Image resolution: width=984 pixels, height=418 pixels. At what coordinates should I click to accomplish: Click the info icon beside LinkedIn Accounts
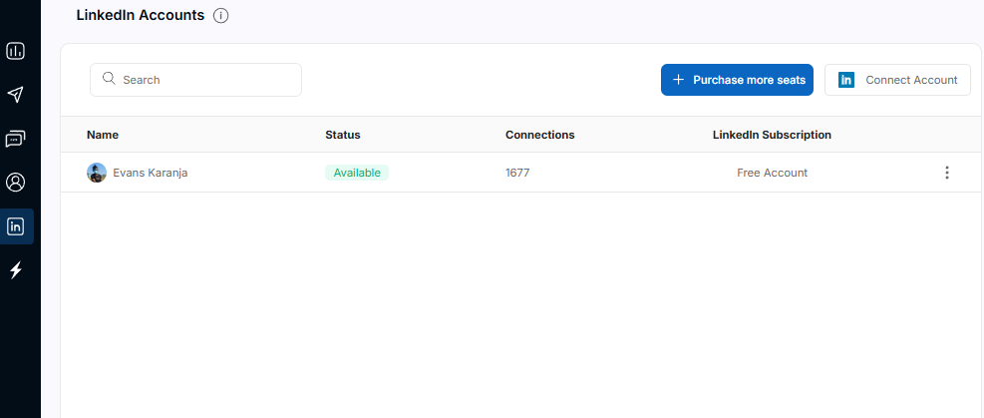tap(221, 16)
